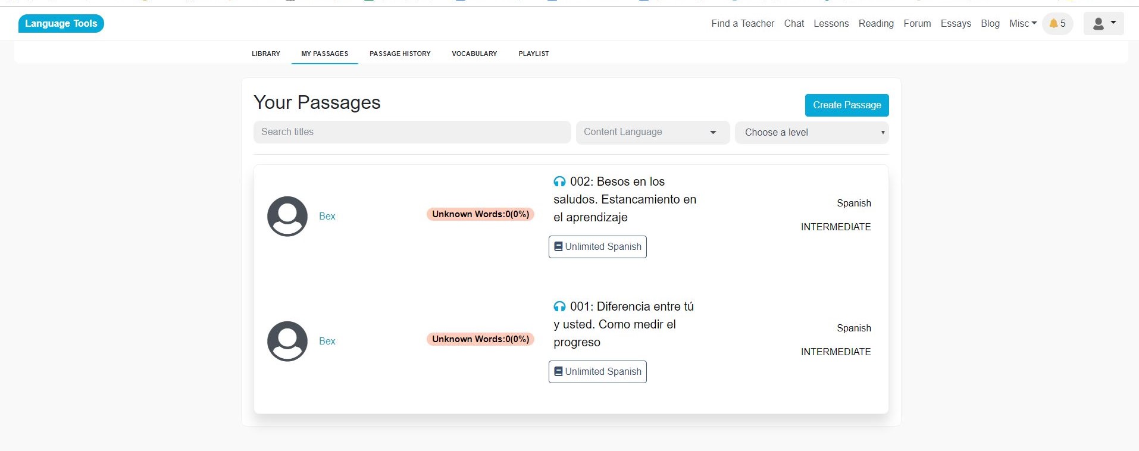Expand the Misc menu
1139x451 pixels.
1022,24
